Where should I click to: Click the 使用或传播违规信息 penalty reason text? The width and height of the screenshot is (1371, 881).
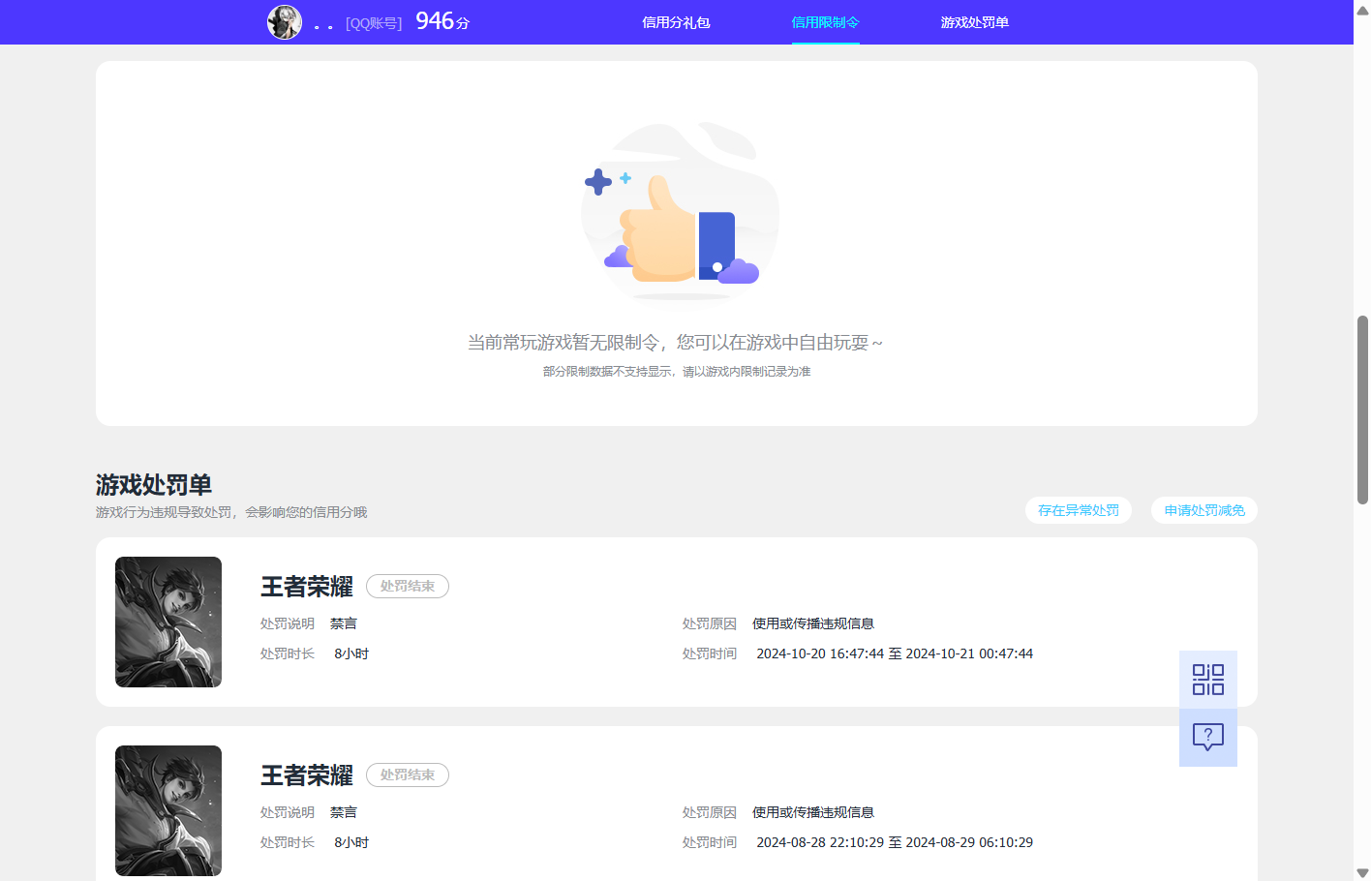pos(811,623)
